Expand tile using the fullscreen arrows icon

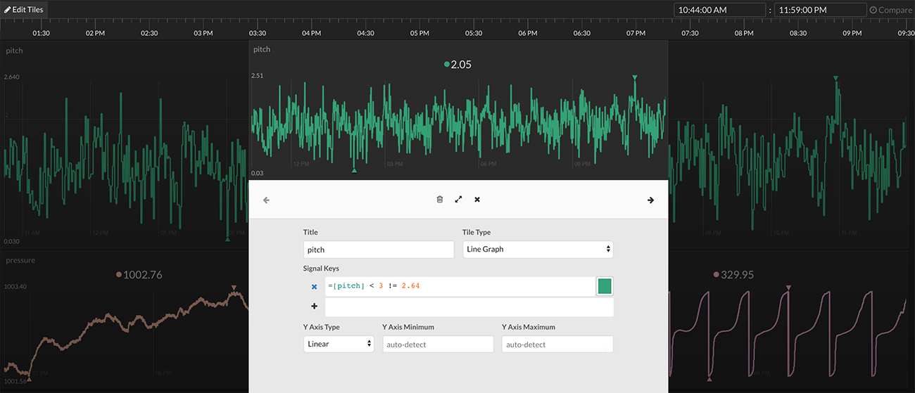click(x=458, y=200)
